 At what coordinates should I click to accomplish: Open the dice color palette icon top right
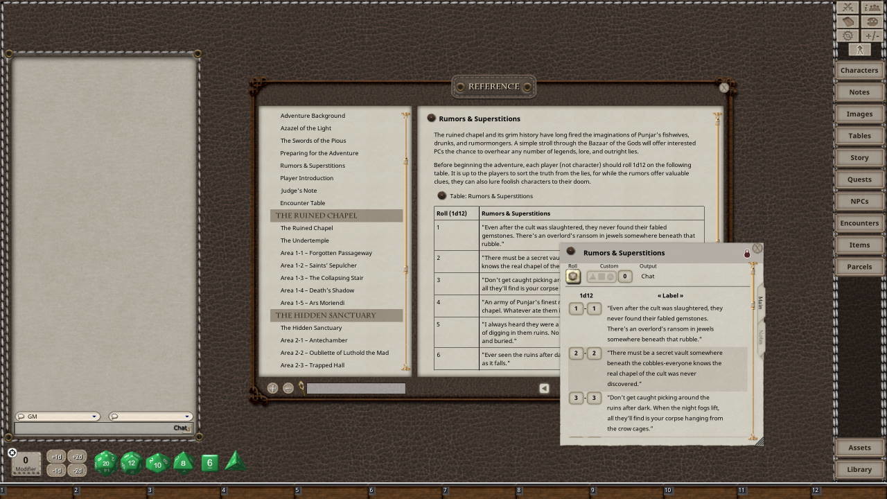coord(871,21)
